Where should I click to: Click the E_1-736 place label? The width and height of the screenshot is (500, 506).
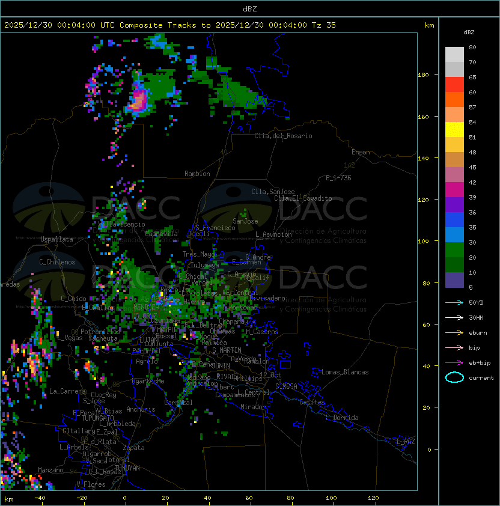coord(338,178)
